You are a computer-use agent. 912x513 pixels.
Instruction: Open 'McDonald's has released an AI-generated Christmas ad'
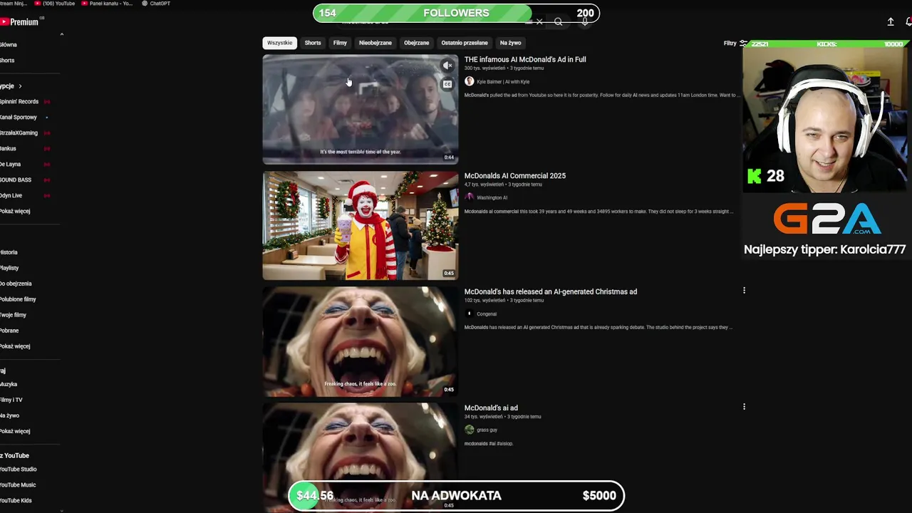pos(551,291)
